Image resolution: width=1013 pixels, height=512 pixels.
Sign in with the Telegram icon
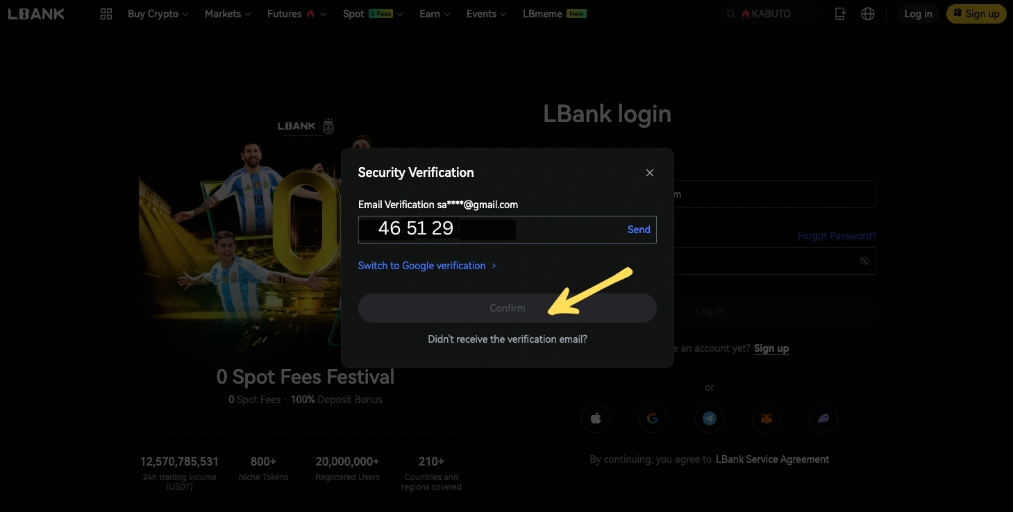click(x=710, y=418)
